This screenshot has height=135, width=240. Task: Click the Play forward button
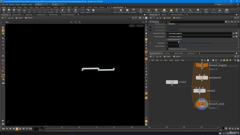[20, 129]
